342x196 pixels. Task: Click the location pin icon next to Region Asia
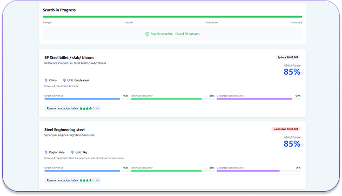(46, 152)
